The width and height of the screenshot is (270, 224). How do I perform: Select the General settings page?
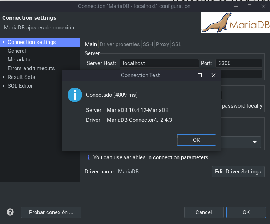17,51
